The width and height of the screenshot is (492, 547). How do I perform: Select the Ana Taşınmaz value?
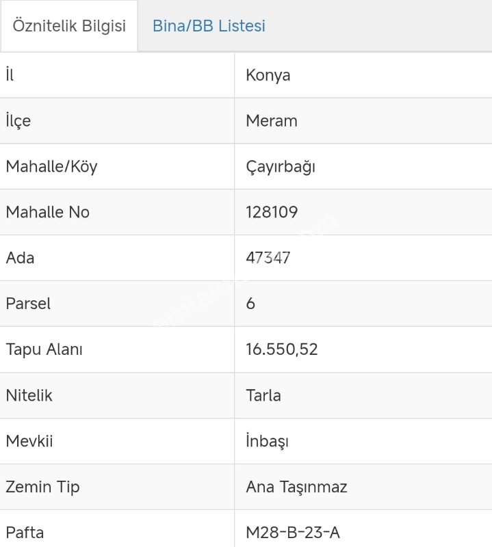[296, 487]
